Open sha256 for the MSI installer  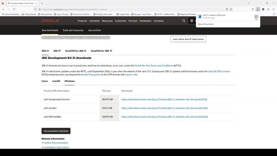click(x=203, y=117)
